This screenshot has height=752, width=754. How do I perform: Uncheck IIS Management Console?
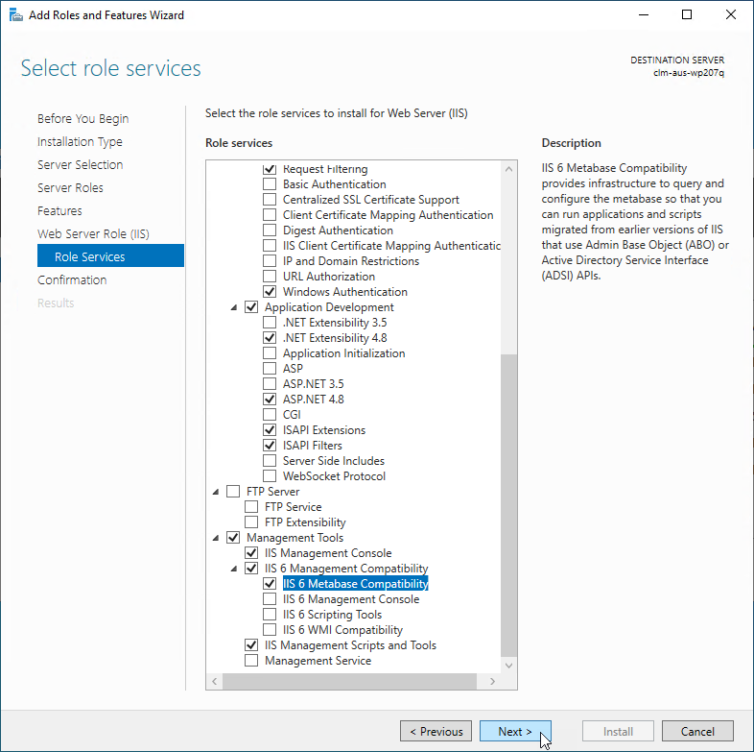pyautogui.click(x=251, y=553)
